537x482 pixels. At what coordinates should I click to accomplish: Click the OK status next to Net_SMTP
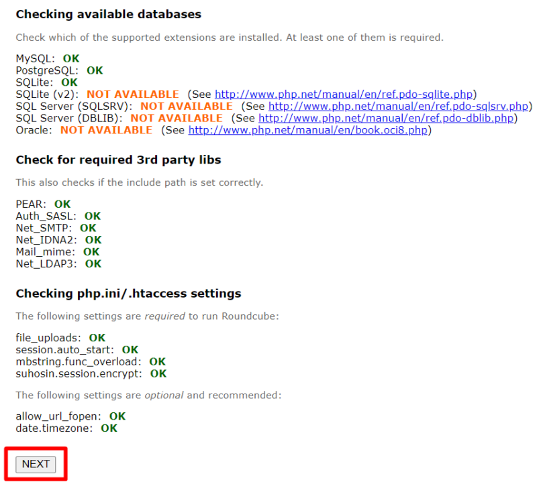(x=88, y=228)
